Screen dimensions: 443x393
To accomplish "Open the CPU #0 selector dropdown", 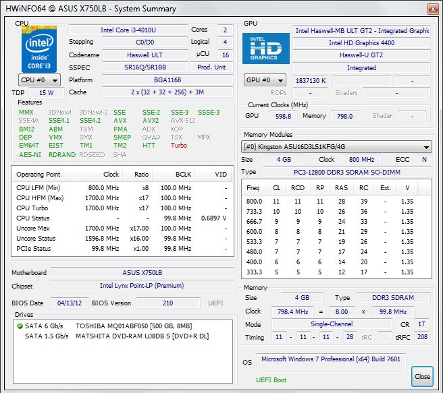I will coord(39,80).
